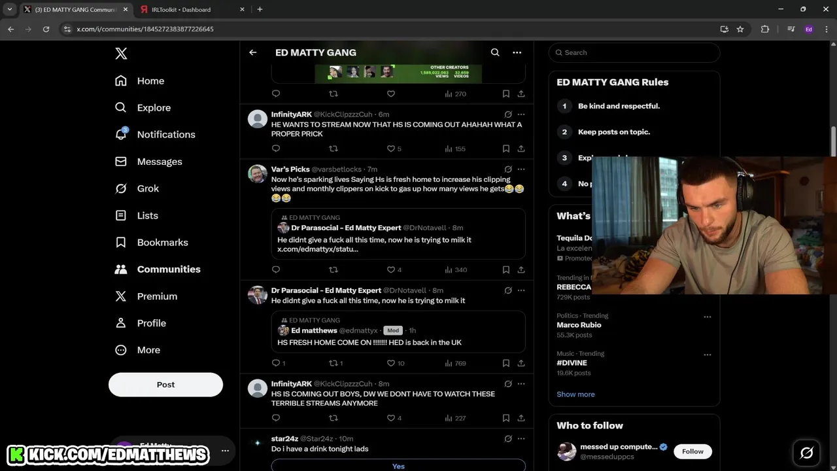
Task: Open quoted Ed matthews 'FRESH HOME' post
Action: click(398, 332)
